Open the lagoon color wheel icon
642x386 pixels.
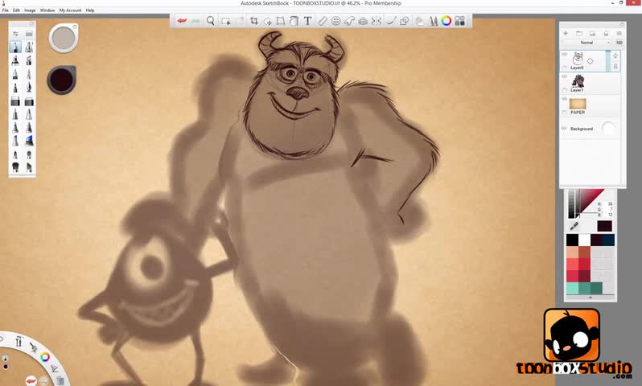pyautogui.click(x=44, y=357)
